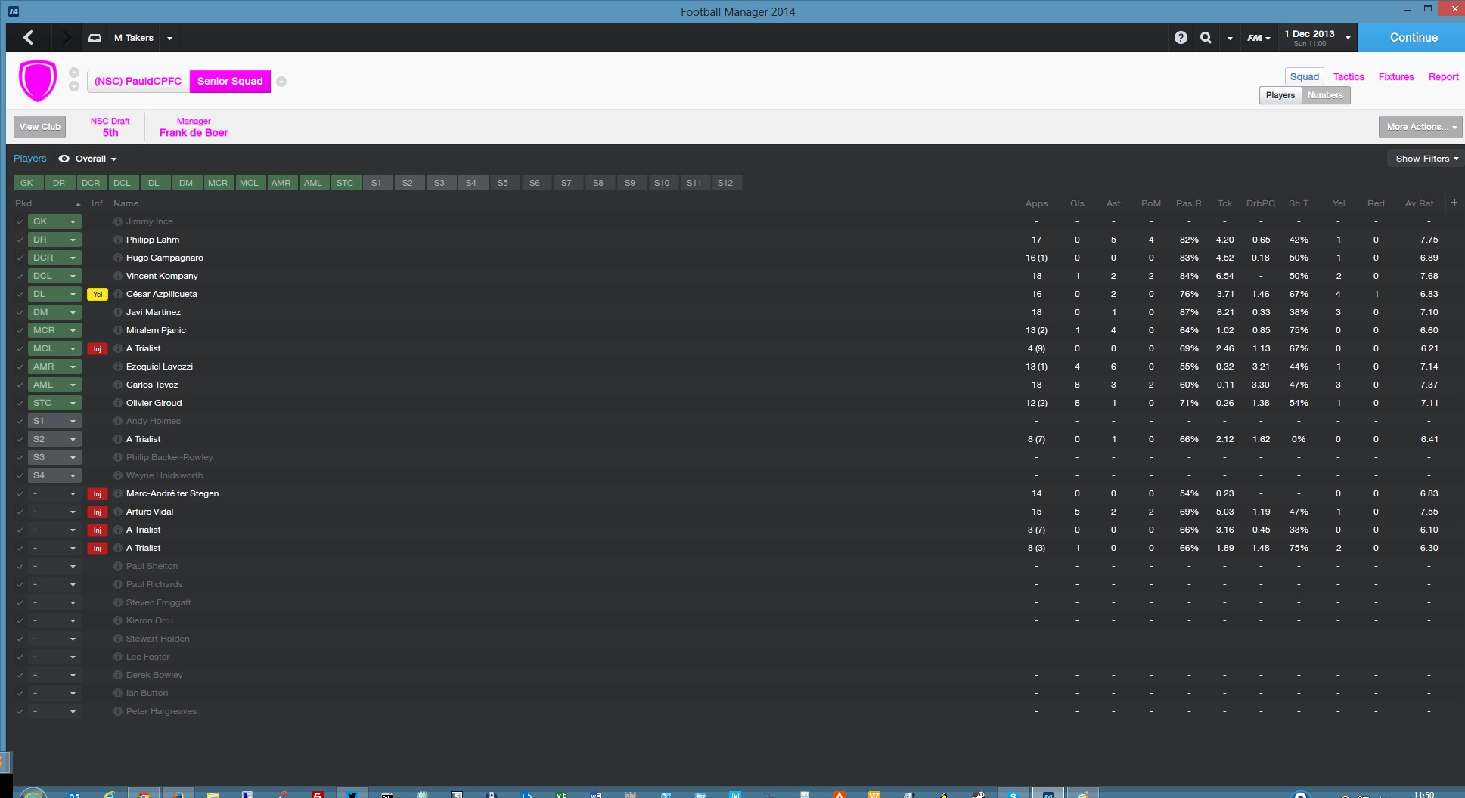Open info icon for Jimmy Ince

118,221
